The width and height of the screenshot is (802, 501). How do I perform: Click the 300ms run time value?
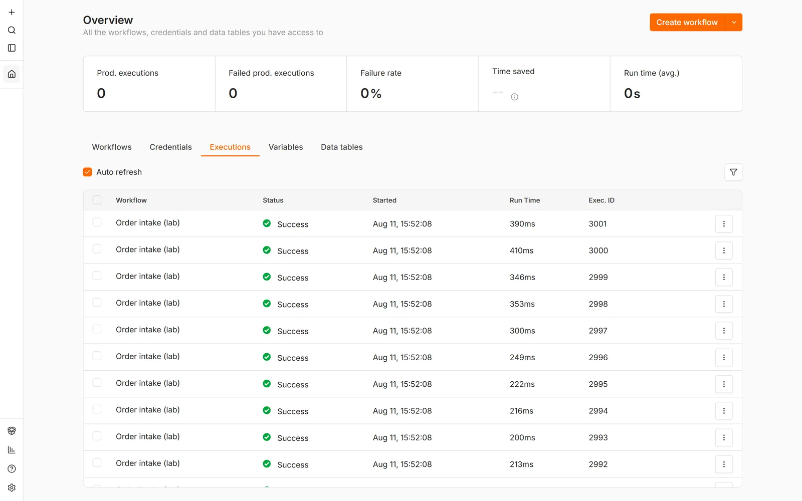(x=522, y=331)
